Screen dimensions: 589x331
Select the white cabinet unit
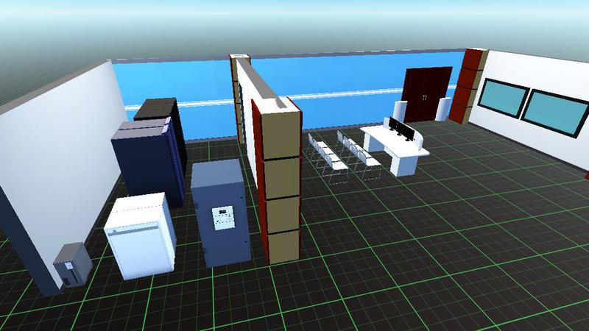[x=140, y=237]
